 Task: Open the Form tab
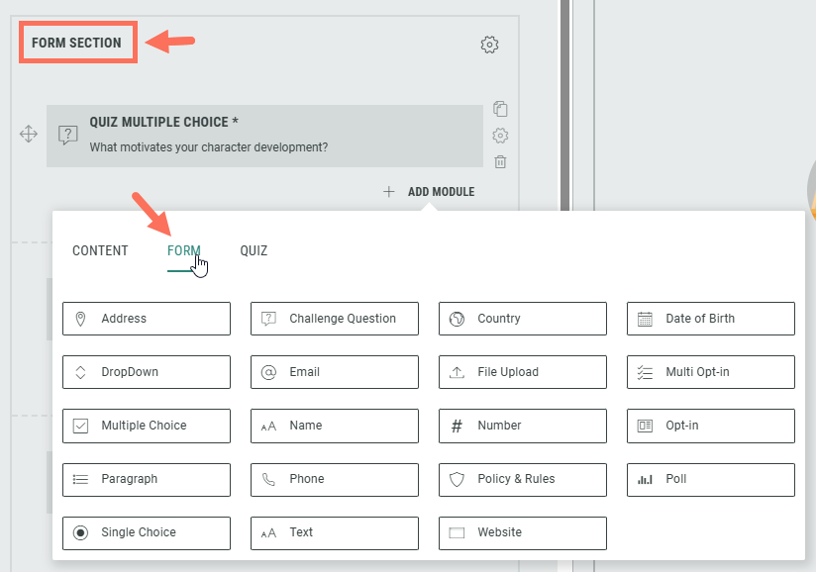(x=184, y=251)
